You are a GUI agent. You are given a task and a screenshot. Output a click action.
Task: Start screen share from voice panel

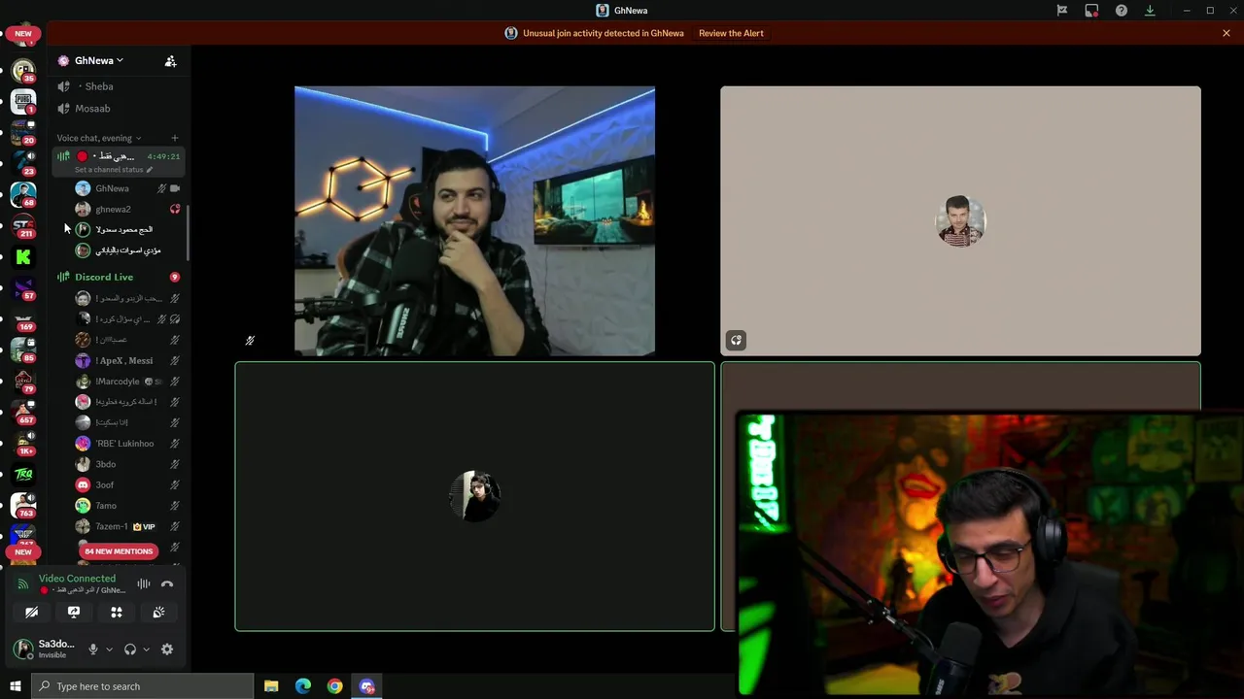[74, 612]
